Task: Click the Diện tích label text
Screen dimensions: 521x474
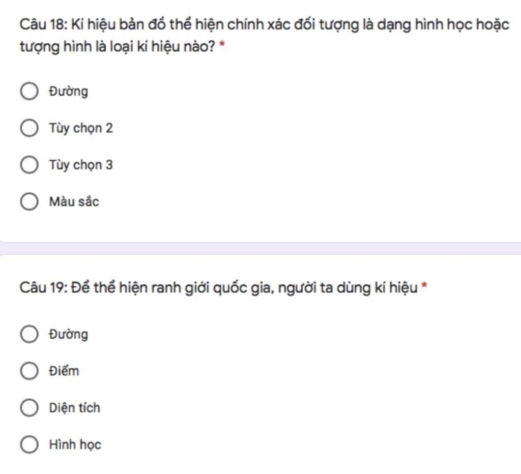Action: point(74,408)
